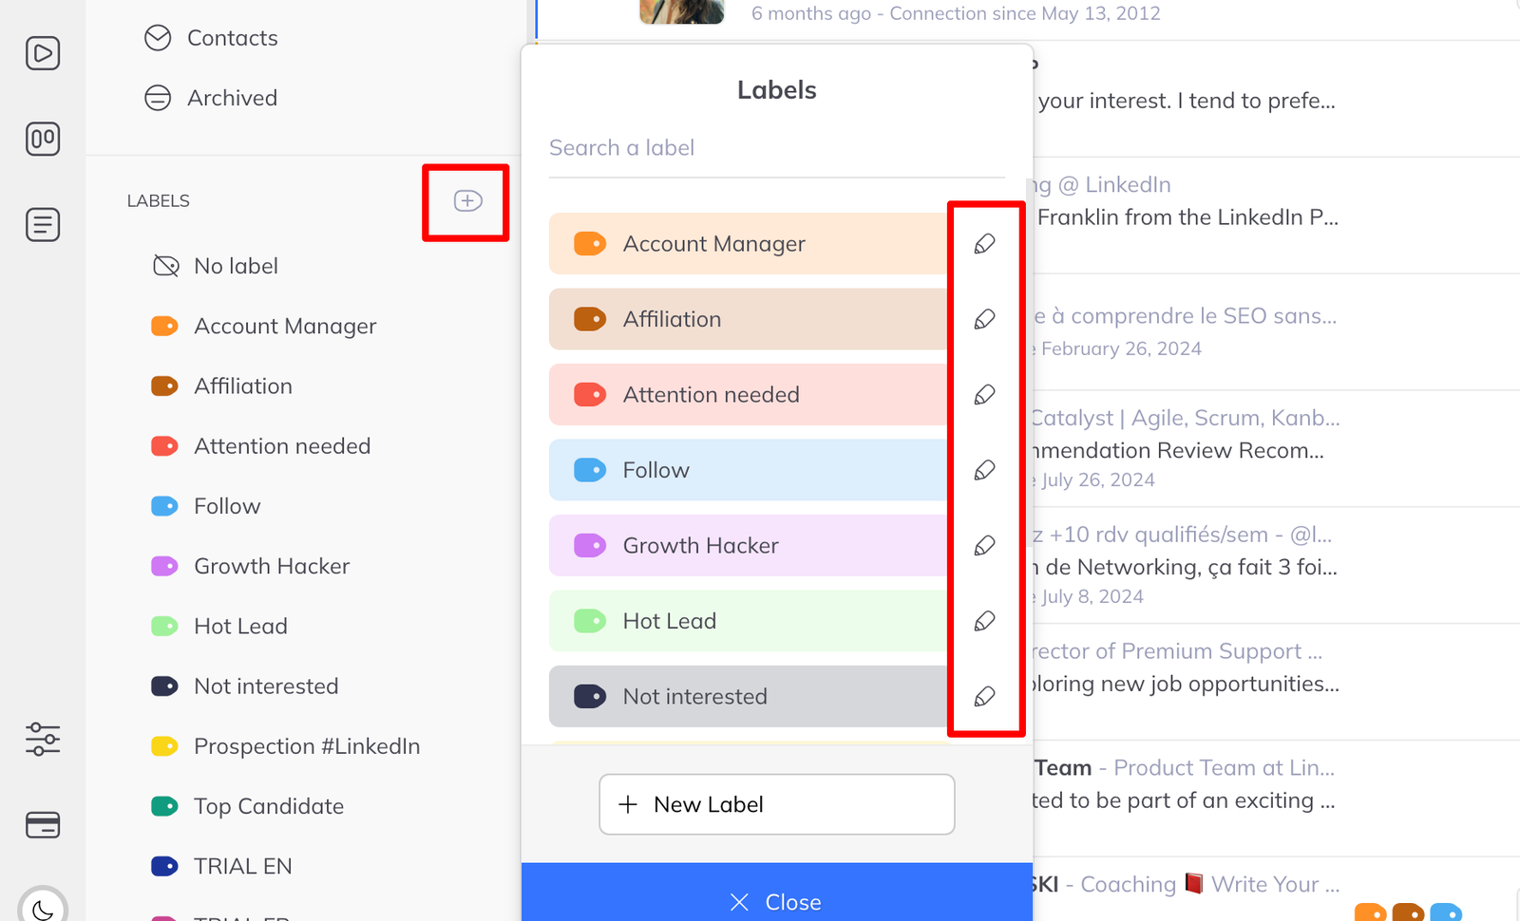This screenshot has height=921, width=1520.
Task: Click the pencil icon next to Affiliation
Action: click(985, 319)
